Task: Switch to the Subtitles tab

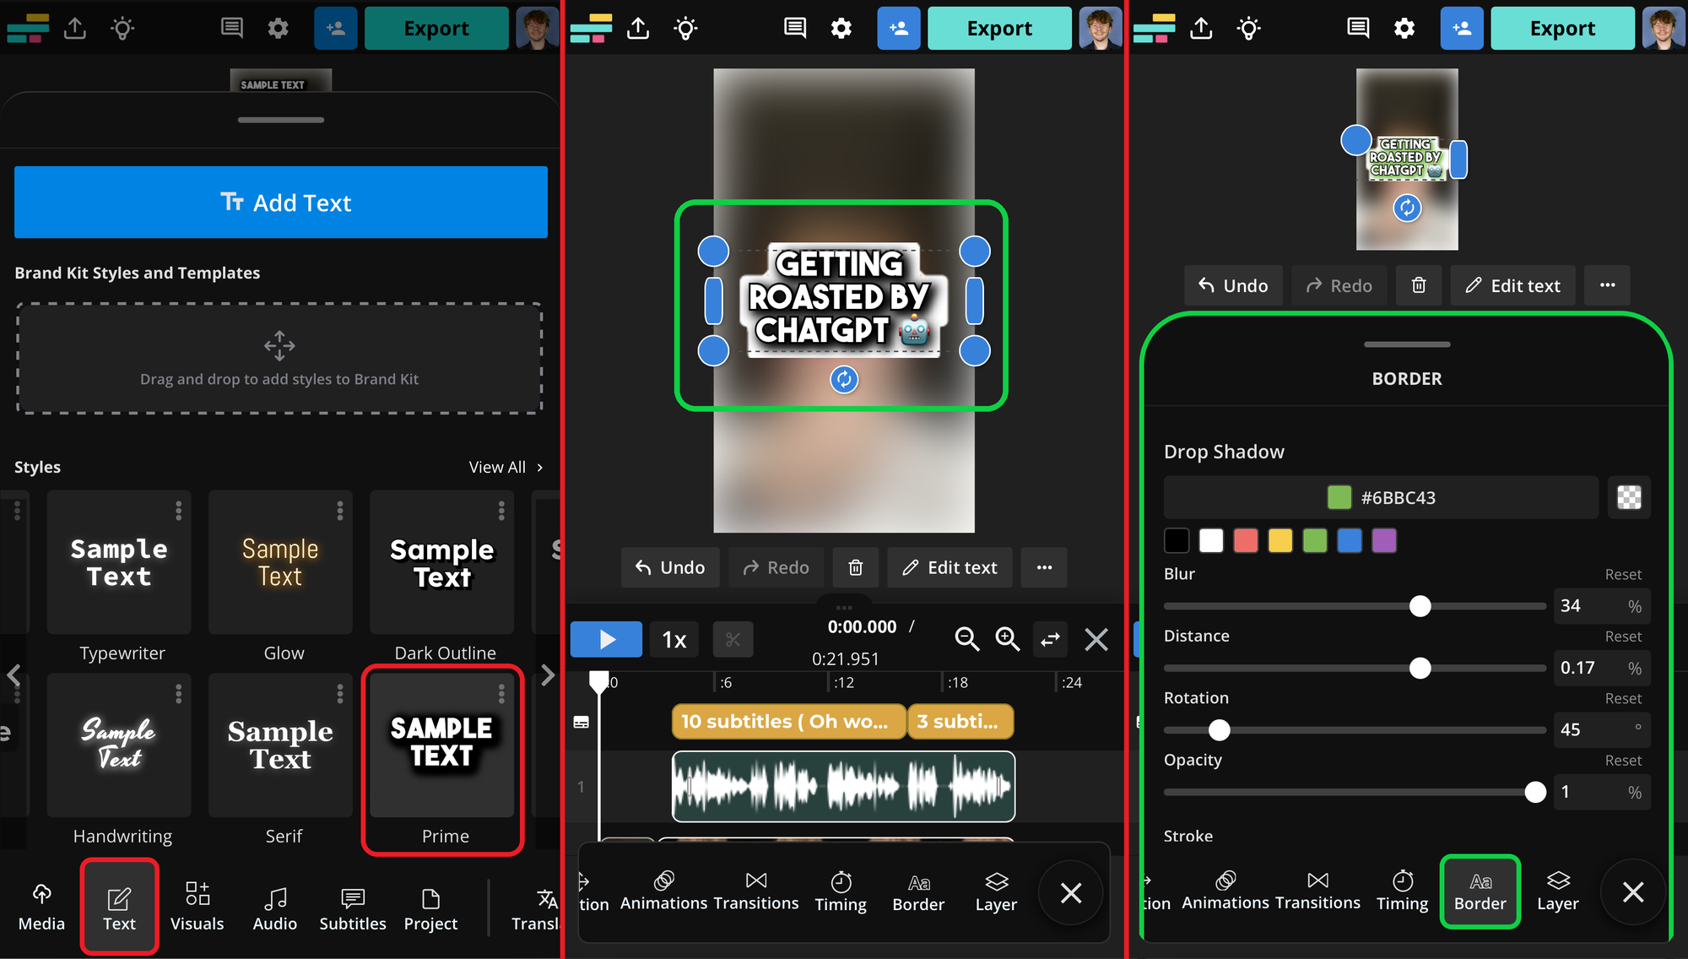Action: [x=352, y=908]
